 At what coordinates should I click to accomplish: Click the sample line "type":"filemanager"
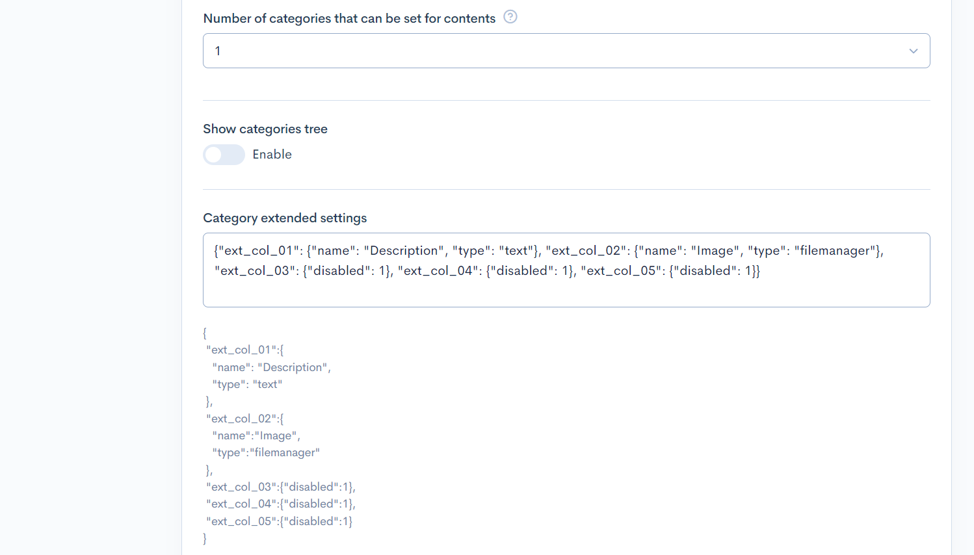coord(266,453)
